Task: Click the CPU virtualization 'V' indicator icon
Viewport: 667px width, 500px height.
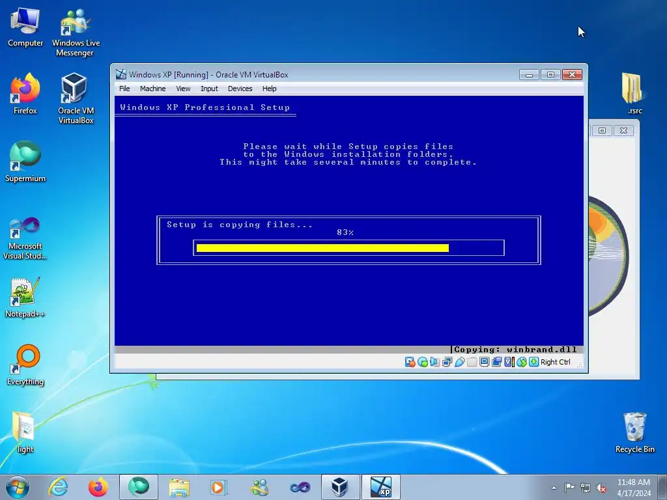Action: pos(509,362)
